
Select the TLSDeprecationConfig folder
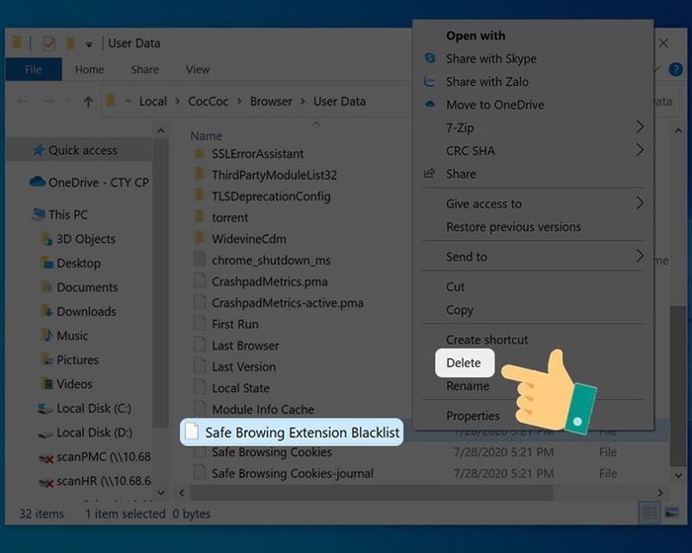pyautogui.click(x=263, y=197)
